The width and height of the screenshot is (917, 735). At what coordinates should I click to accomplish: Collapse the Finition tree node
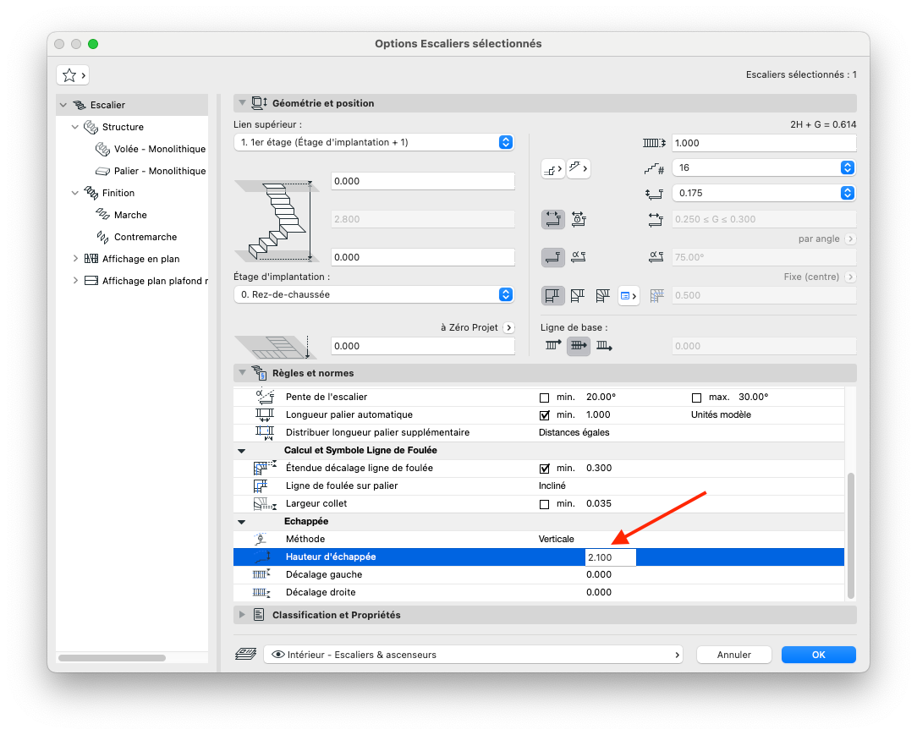[x=74, y=193]
